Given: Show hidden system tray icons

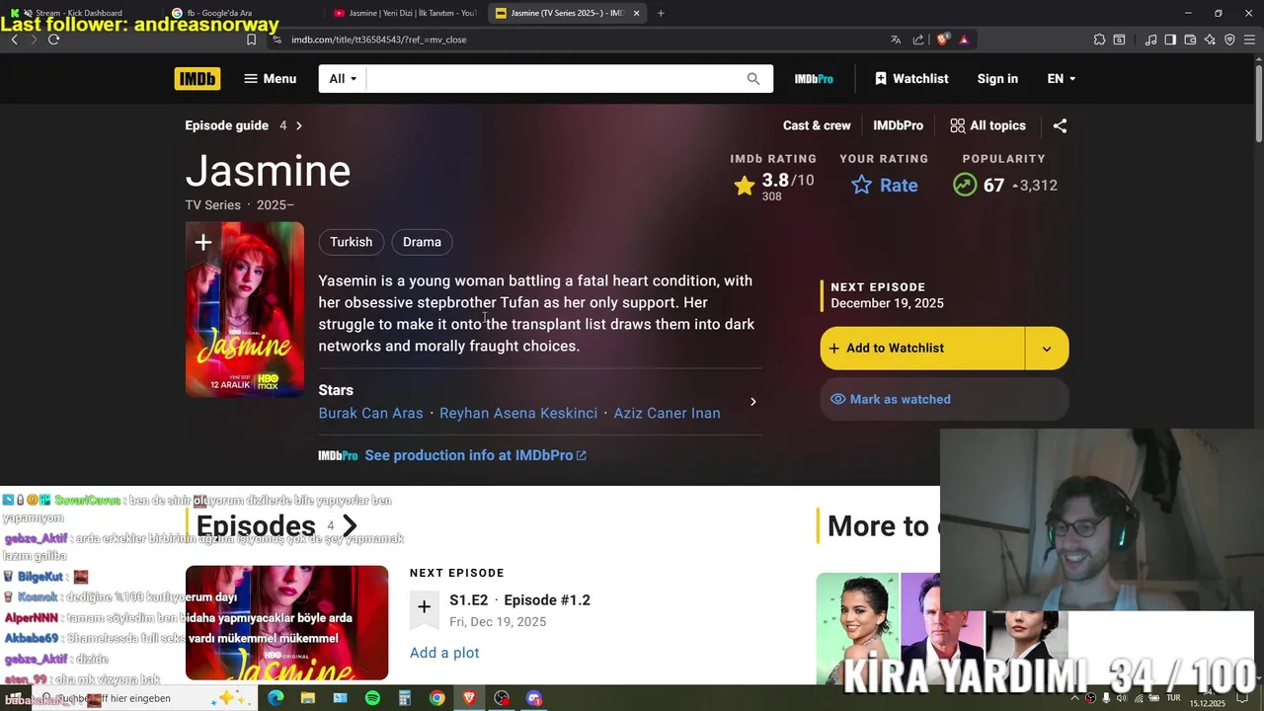Looking at the screenshot, I should click(1074, 698).
